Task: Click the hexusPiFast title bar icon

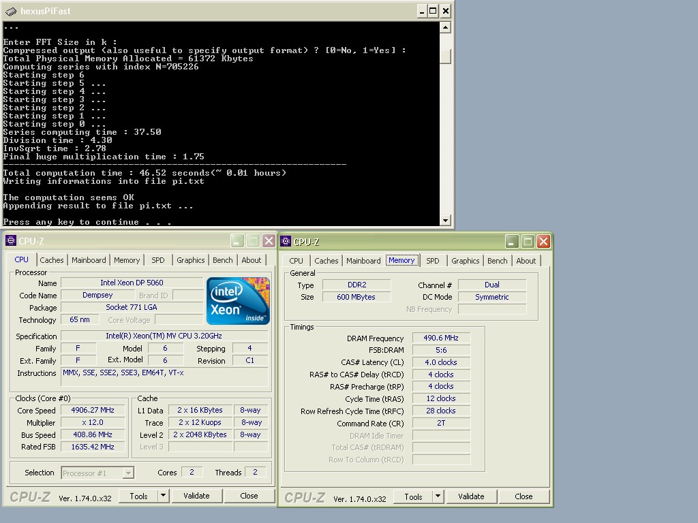Action: click(11, 11)
